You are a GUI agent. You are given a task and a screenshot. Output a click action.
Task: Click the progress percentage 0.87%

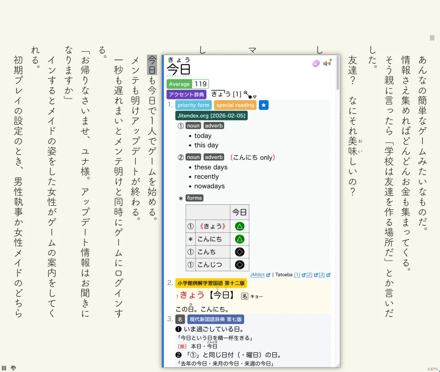click(x=433, y=369)
